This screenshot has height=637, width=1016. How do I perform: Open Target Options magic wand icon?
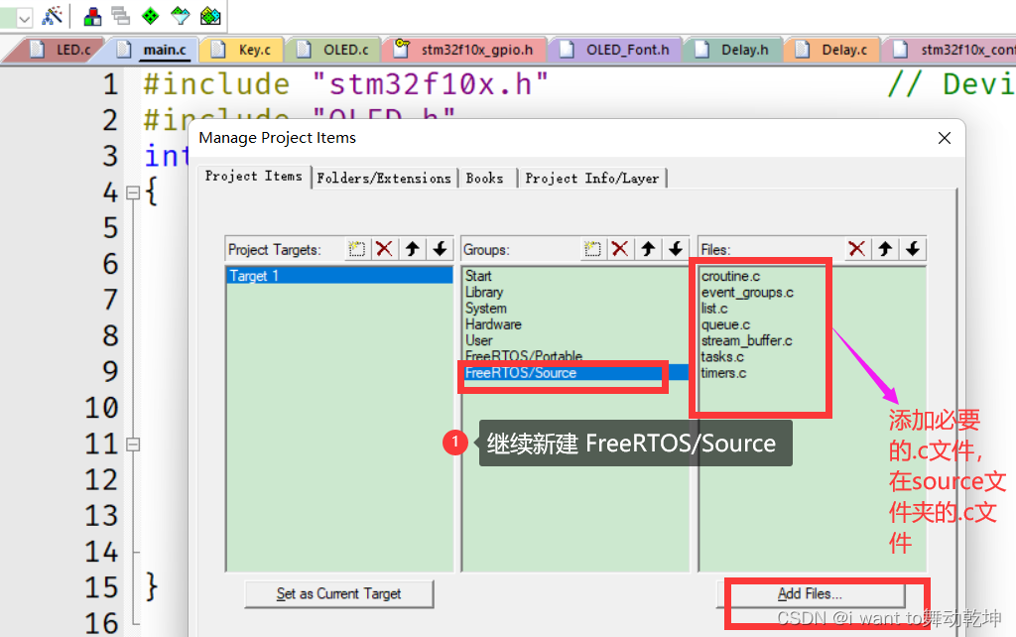(x=52, y=16)
